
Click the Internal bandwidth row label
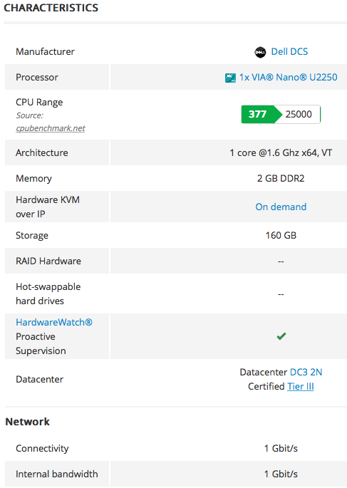pyautogui.click(x=56, y=474)
